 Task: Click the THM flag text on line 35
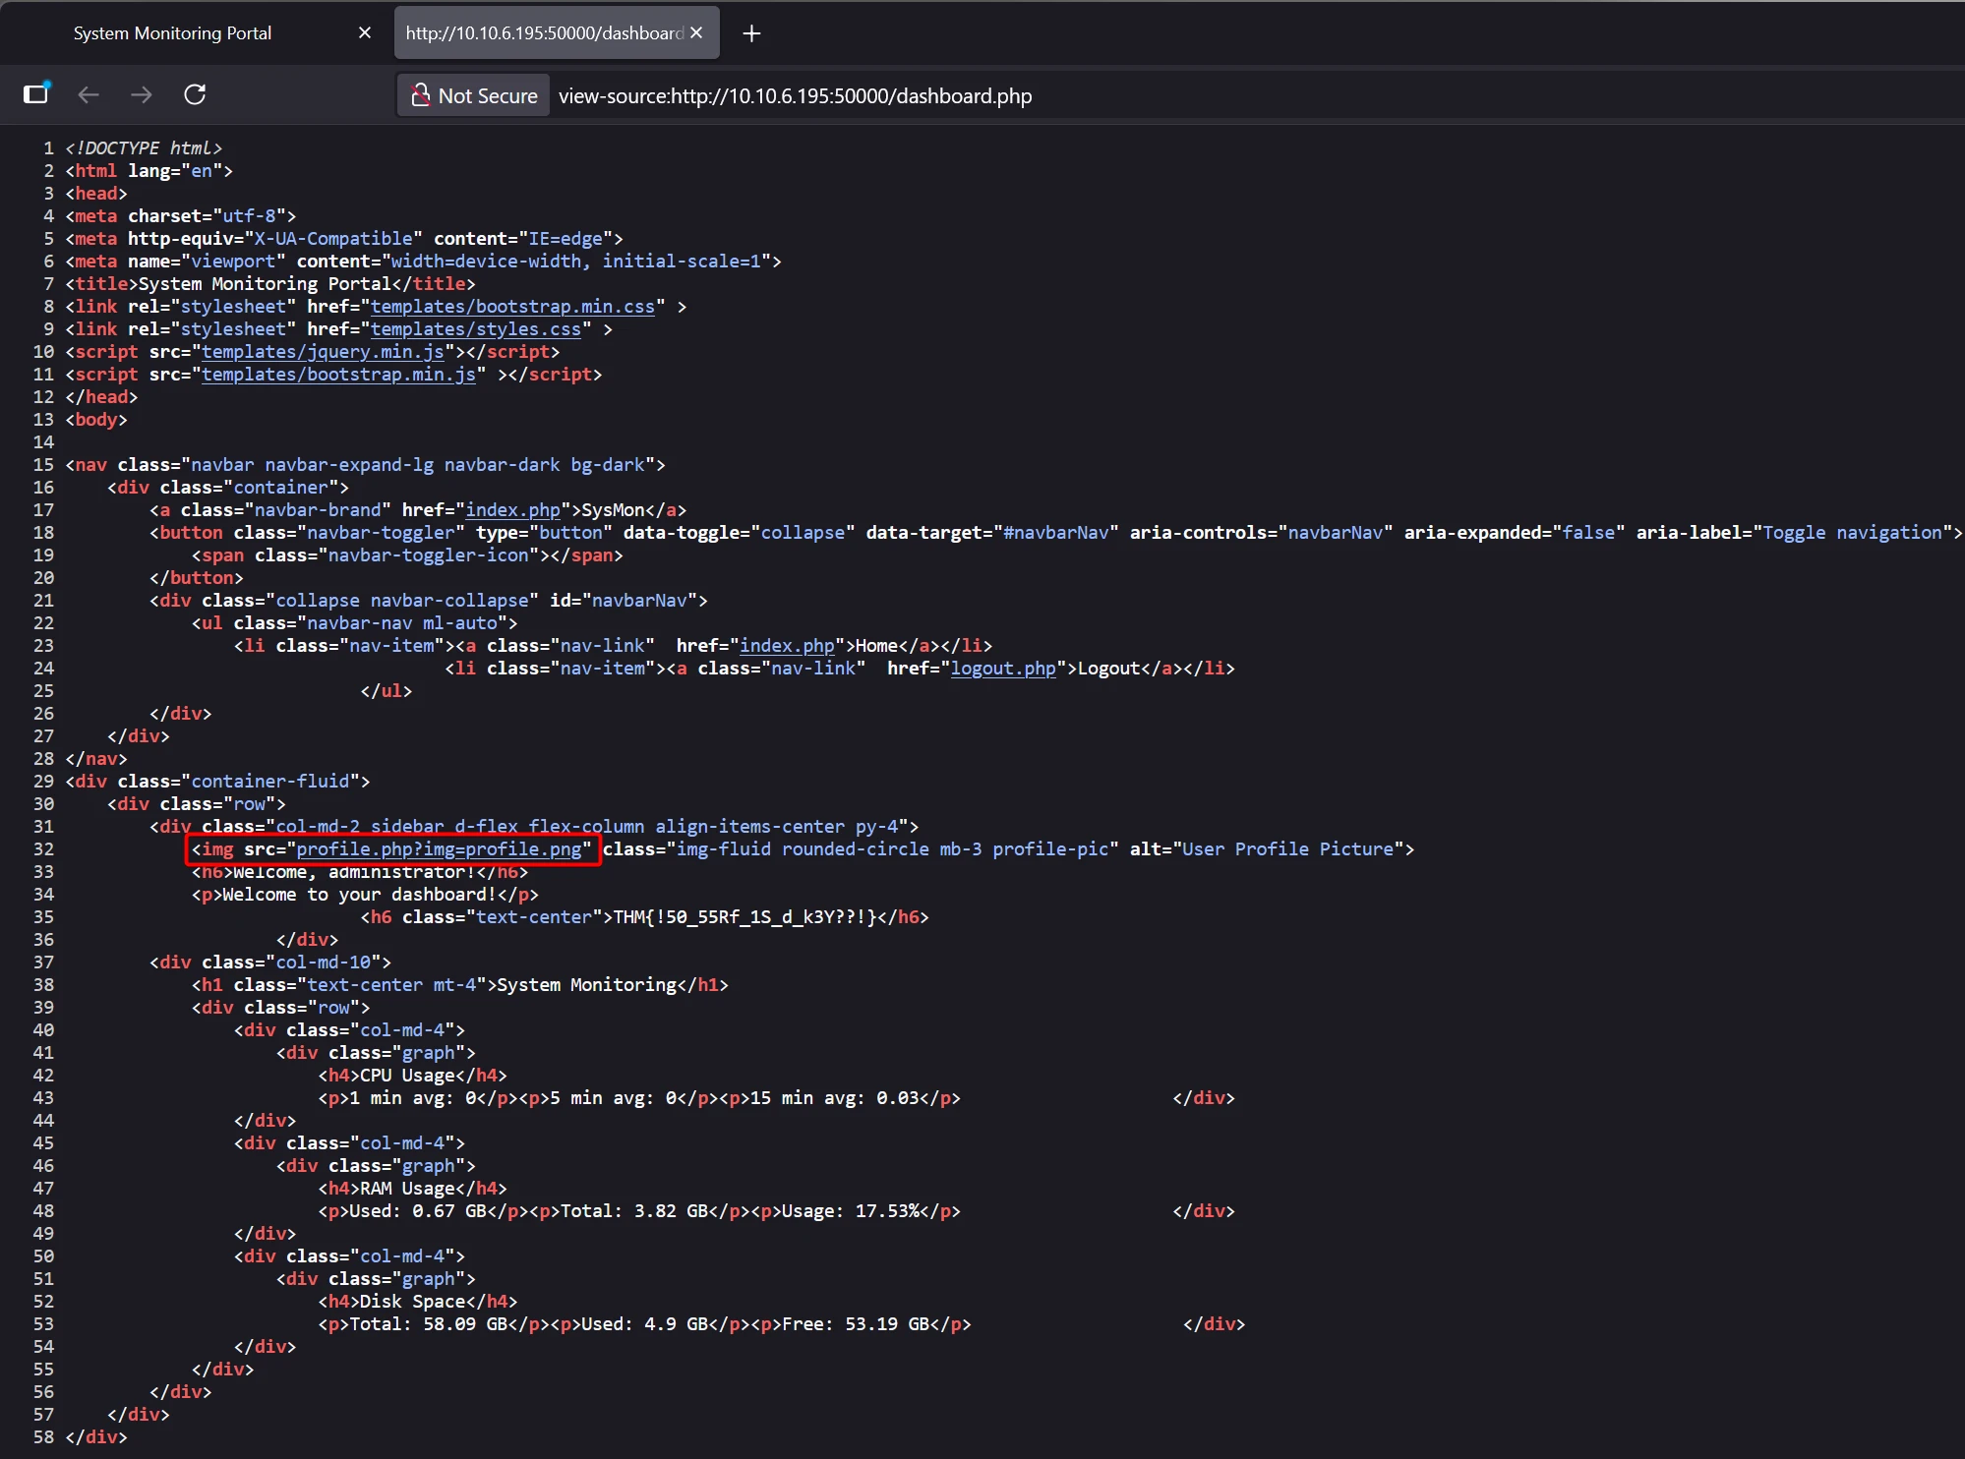(x=744, y=917)
